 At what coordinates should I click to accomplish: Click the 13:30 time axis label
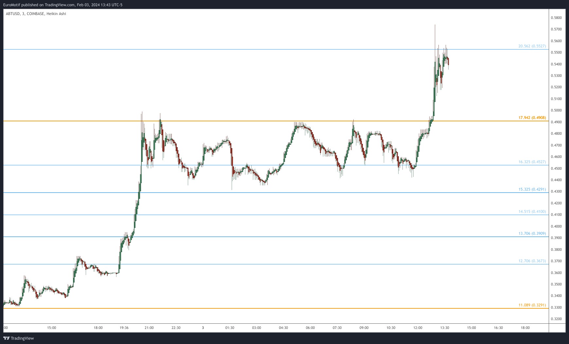(445, 328)
